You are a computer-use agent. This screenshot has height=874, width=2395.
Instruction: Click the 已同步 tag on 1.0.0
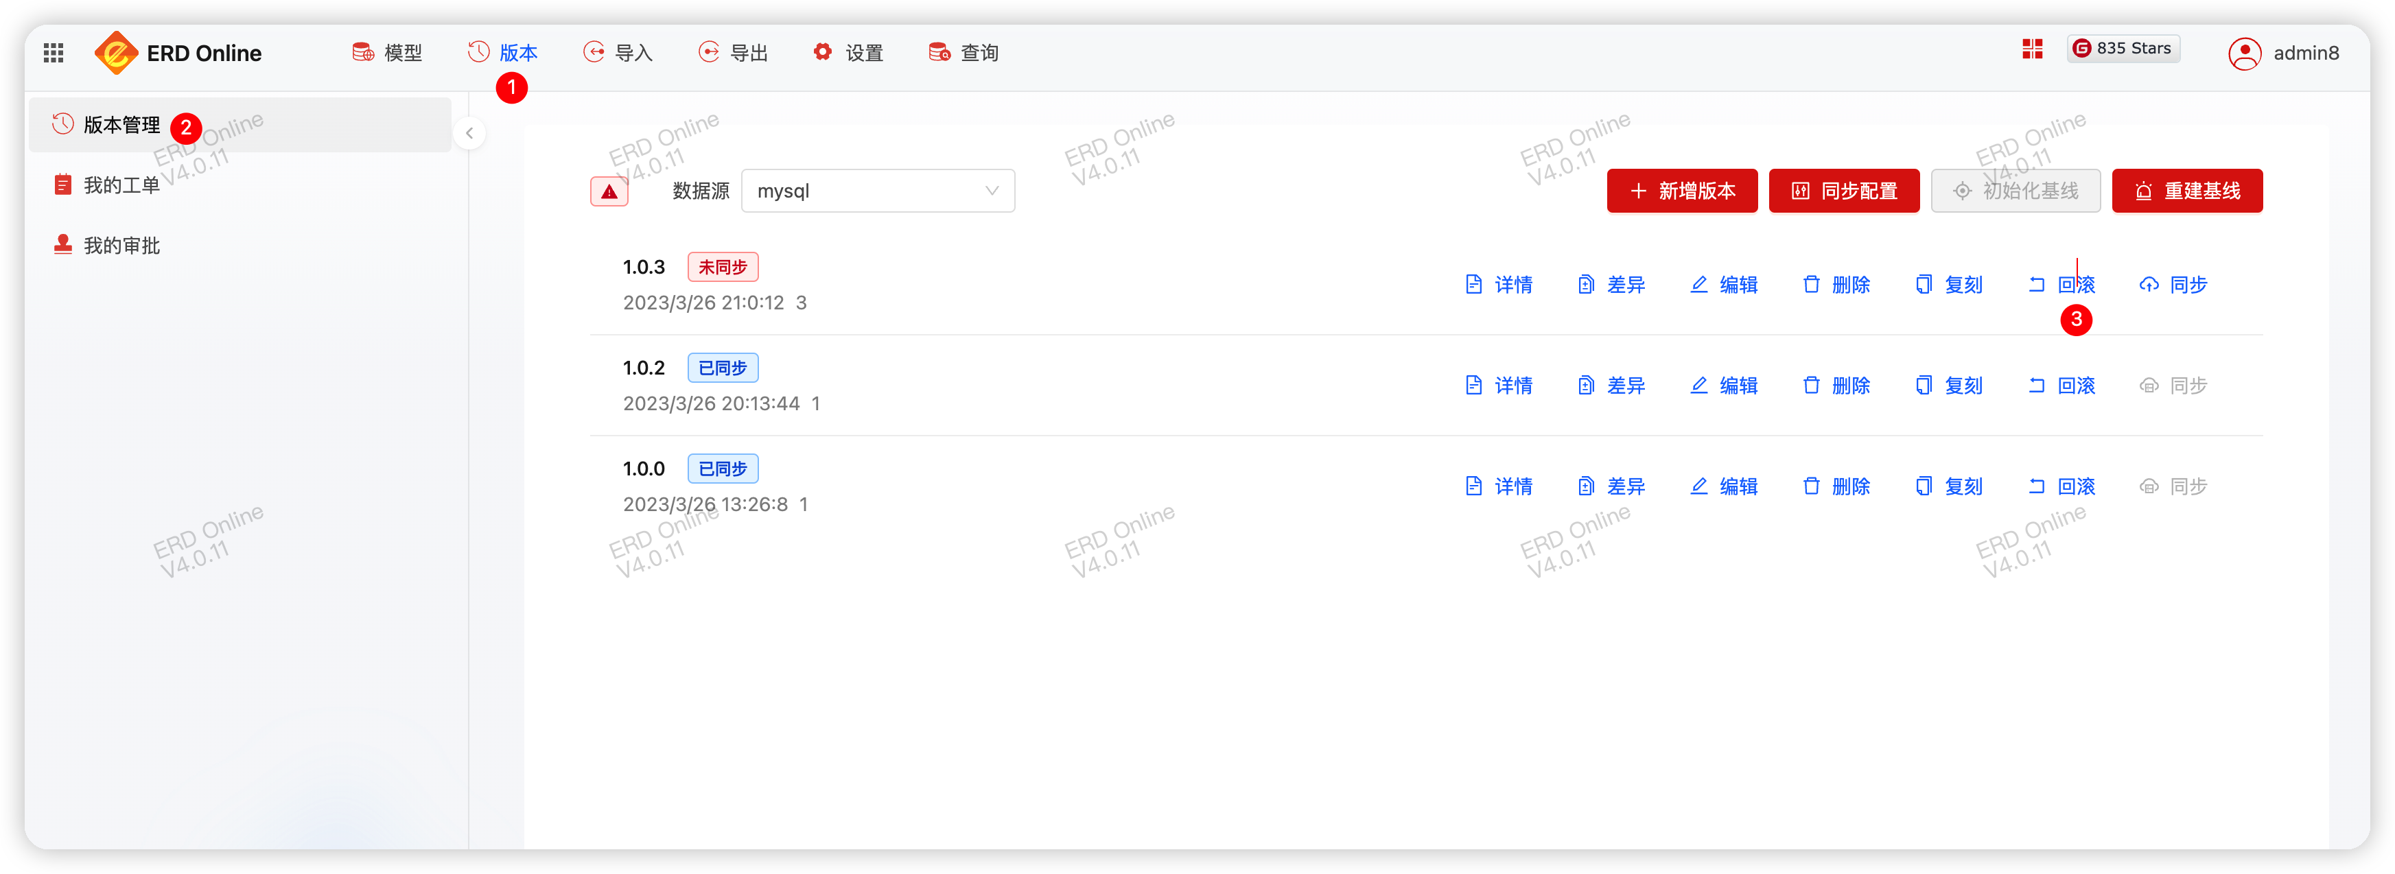pyautogui.click(x=723, y=469)
